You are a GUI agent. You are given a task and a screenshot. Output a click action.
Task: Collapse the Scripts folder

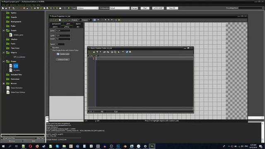4,31
